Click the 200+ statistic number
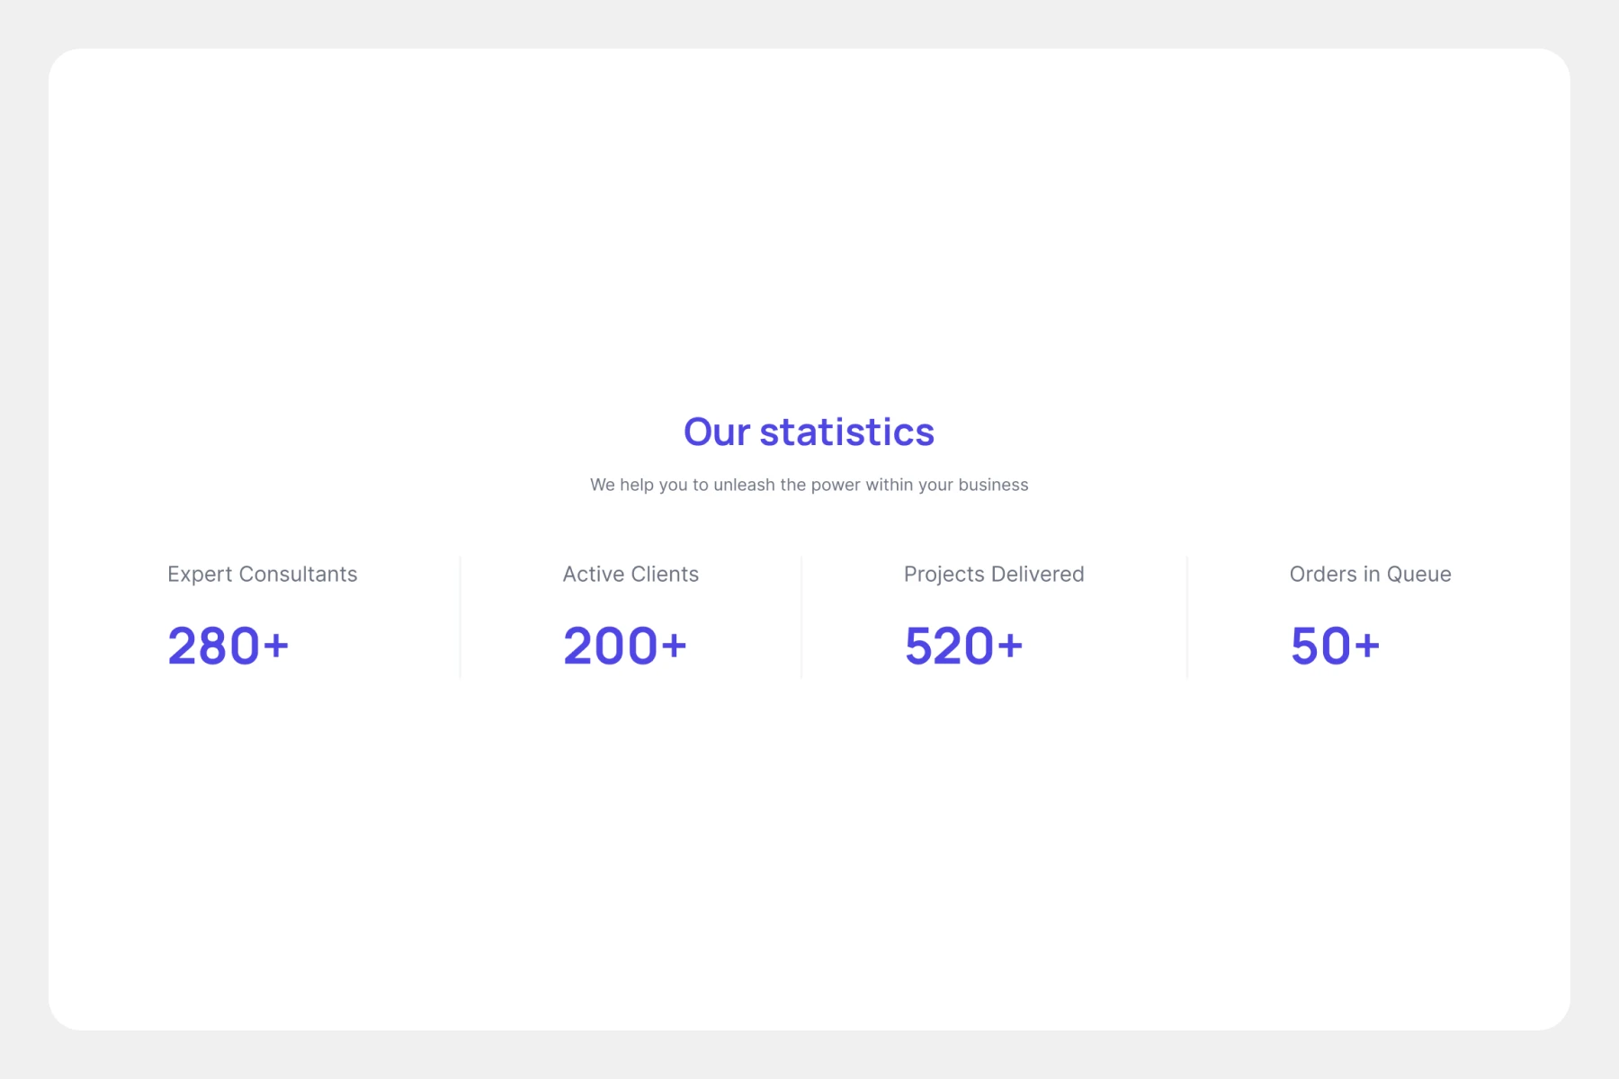 click(625, 646)
